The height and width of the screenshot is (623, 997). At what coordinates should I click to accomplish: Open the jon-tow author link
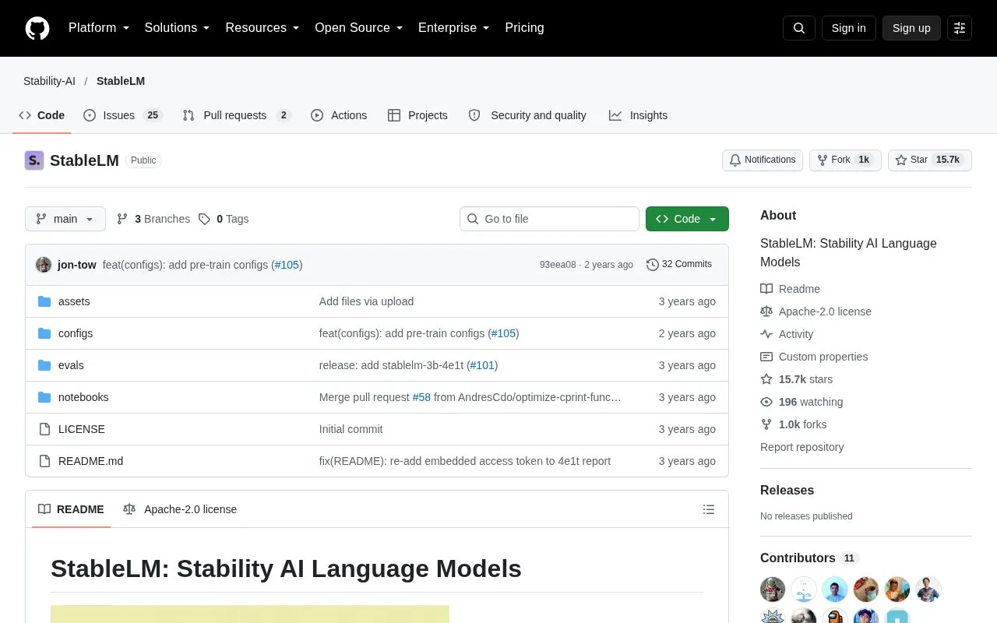pos(77,265)
